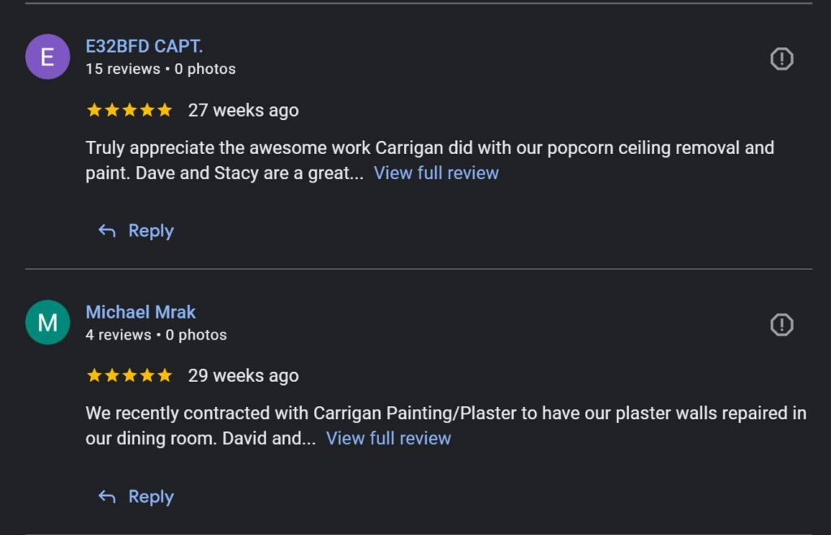The image size is (831, 535).
Task: Click 0 photos next to E32BFD CAPT.'s reviews
Action: tap(205, 69)
